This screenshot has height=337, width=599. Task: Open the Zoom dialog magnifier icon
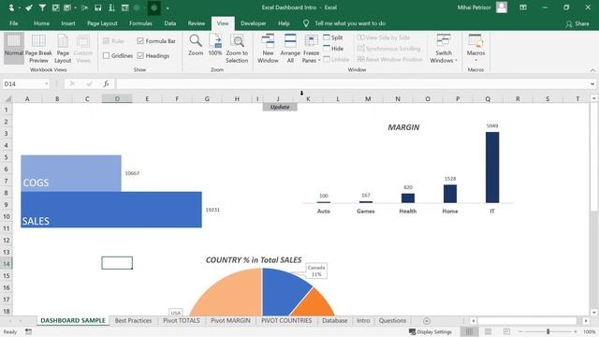pyautogui.click(x=196, y=41)
